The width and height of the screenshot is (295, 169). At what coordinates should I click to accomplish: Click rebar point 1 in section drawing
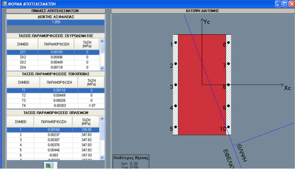click(x=176, y=42)
